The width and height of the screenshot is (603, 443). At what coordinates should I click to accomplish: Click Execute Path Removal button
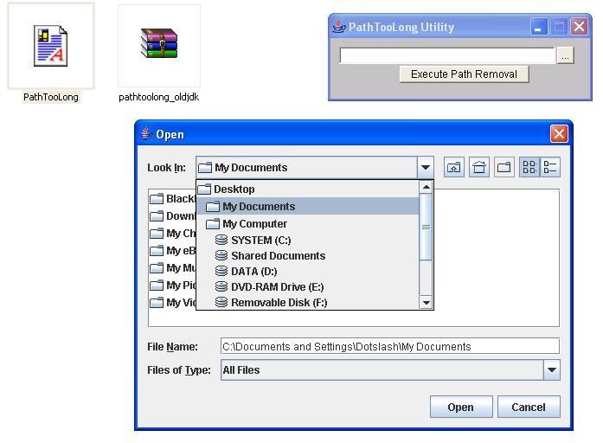(465, 74)
